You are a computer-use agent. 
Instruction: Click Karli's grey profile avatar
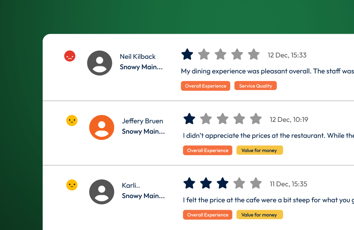click(102, 192)
